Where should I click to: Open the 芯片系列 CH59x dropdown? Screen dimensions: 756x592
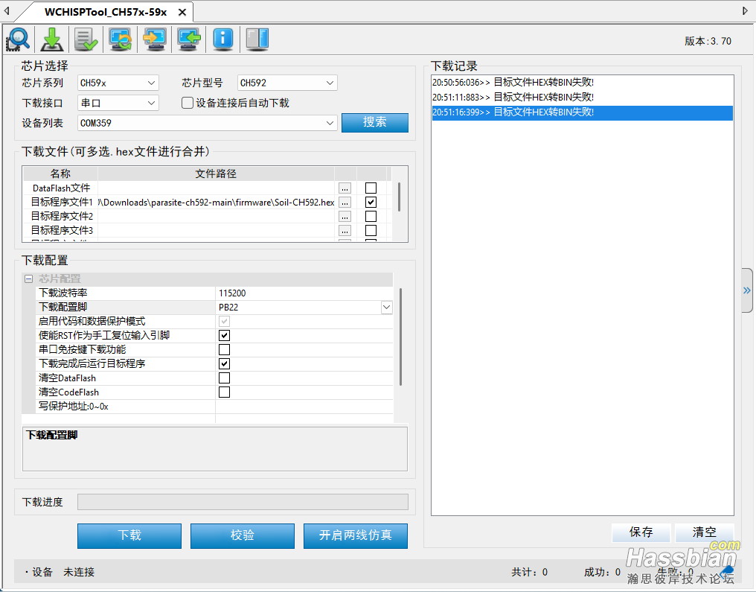point(118,83)
